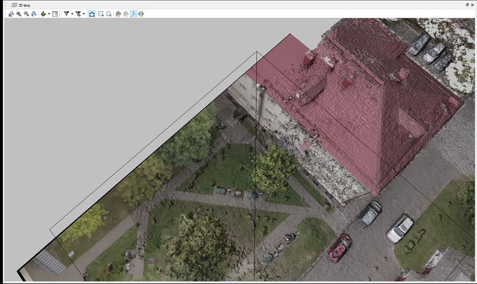Click the grayed-out globe icon

tap(126, 14)
